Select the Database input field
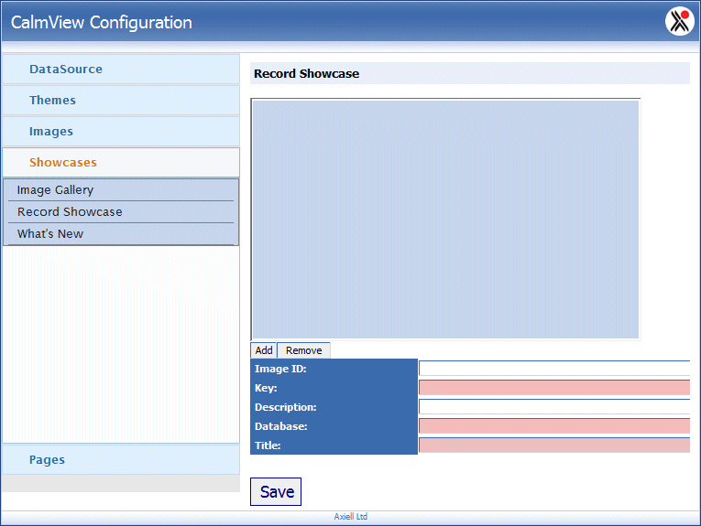Image resolution: width=701 pixels, height=526 pixels. click(x=553, y=426)
